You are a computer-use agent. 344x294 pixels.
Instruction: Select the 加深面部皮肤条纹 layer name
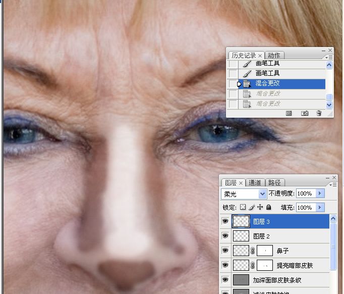click(277, 280)
